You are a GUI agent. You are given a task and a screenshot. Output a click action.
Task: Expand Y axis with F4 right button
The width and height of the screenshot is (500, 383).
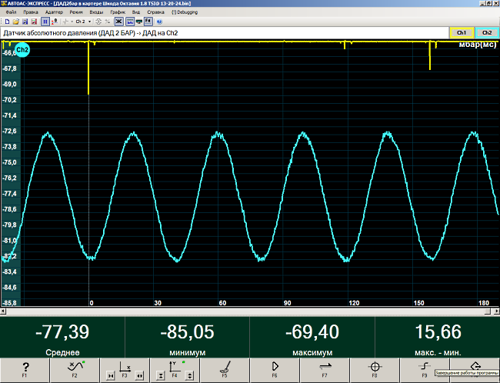(189, 375)
